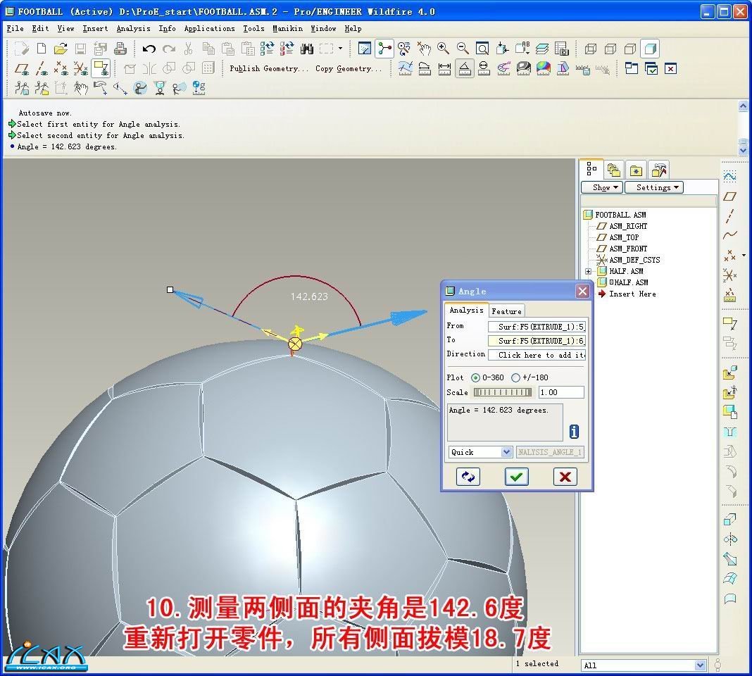
Task: Click the Zoom In magnifier icon
Action: [443, 49]
